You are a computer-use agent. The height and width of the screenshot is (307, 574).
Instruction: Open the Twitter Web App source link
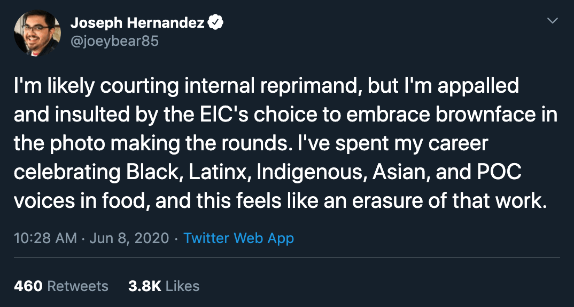(x=239, y=238)
